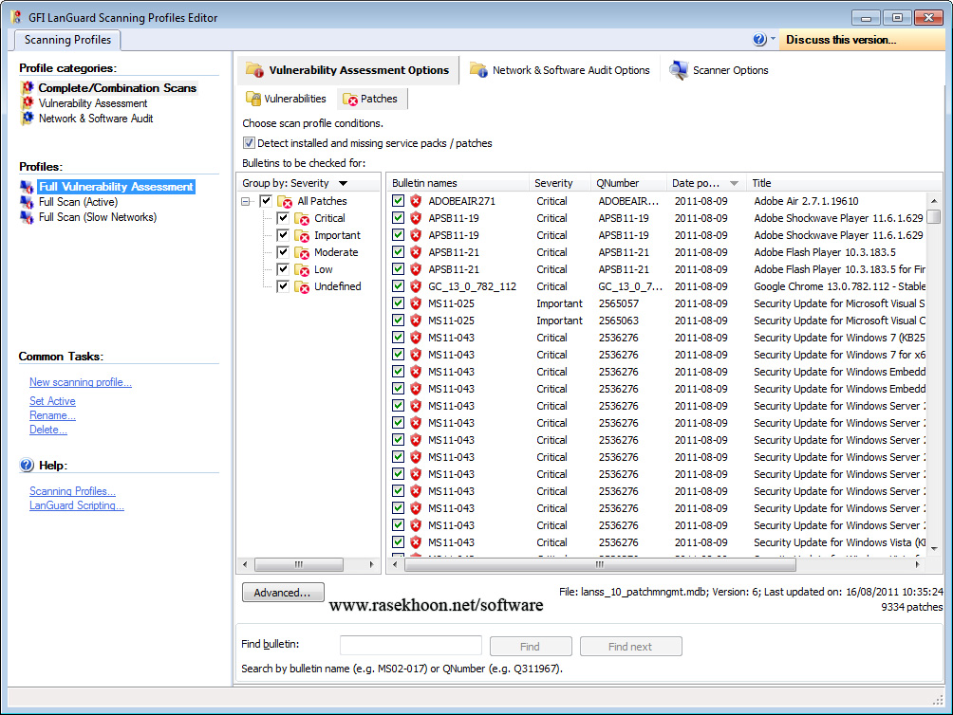Click the Important severity folder icon
This screenshot has width=953, height=715.
tap(302, 235)
